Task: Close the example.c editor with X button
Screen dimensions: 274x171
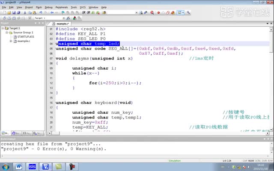Action: (271, 24)
